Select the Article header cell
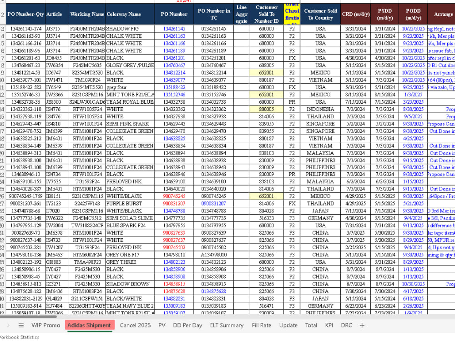455x341 pixels. coord(57,14)
